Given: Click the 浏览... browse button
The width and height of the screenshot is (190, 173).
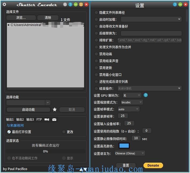Looking at the screenshot, I should 21,18.
